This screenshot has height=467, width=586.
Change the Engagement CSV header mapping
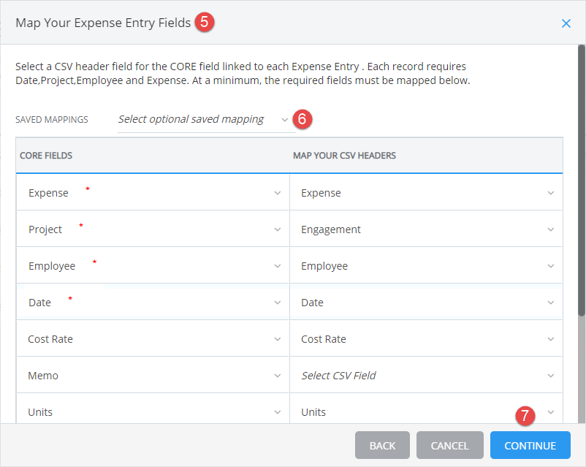(427, 229)
